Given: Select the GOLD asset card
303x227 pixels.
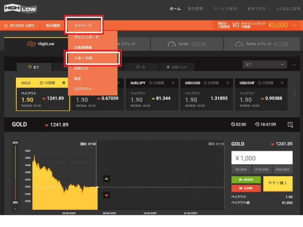Looking at the screenshot, I should [43, 94].
